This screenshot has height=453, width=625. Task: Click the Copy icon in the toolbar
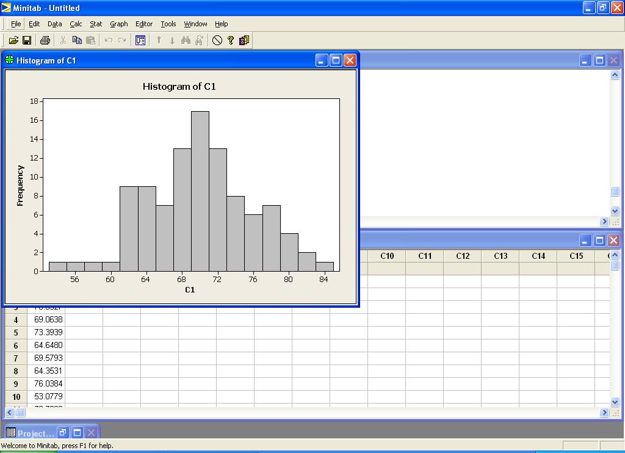[77, 40]
